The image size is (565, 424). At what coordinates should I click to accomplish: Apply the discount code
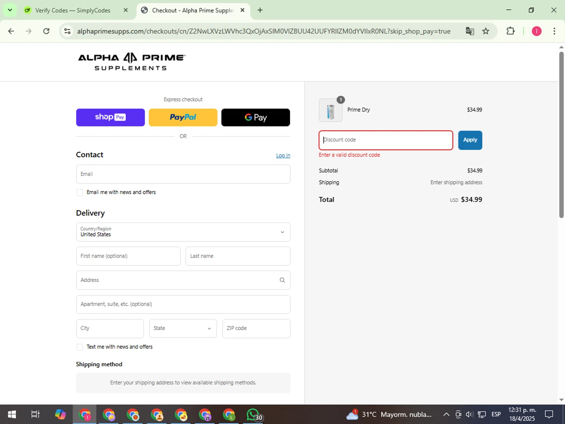point(470,140)
